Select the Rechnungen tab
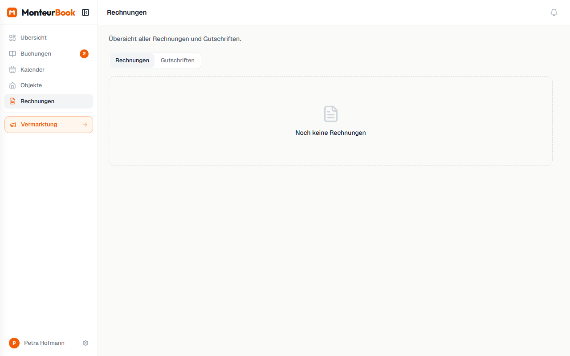The height and width of the screenshot is (356, 570). [132, 61]
